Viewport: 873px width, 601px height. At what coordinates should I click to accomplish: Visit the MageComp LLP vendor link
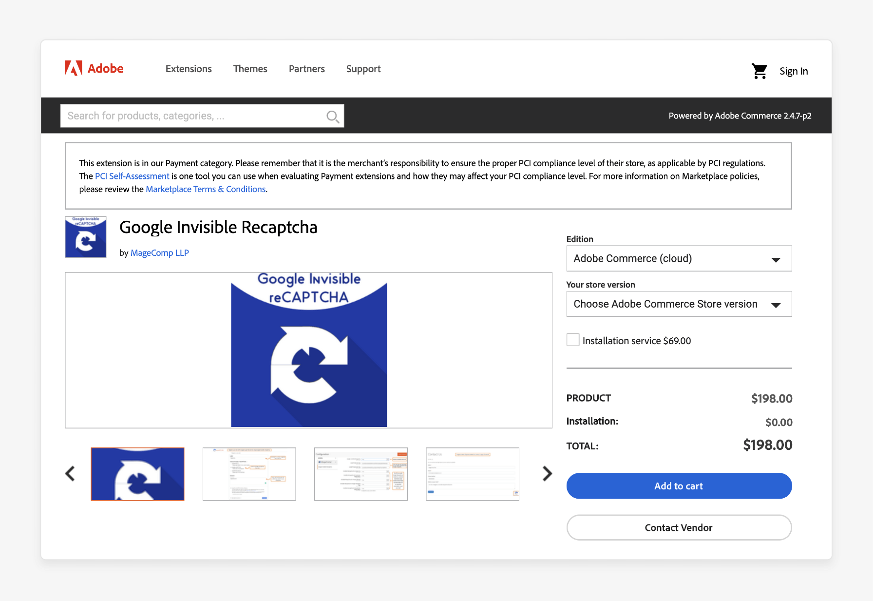160,253
